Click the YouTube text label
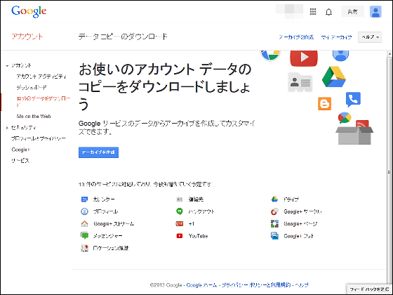Screen dimensions: 393x295 click(198, 236)
